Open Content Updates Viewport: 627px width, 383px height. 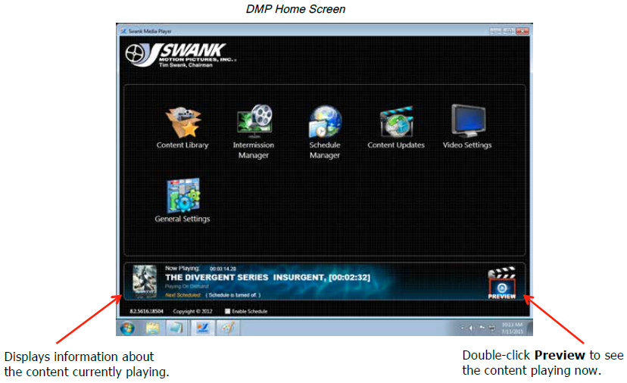click(x=396, y=122)
